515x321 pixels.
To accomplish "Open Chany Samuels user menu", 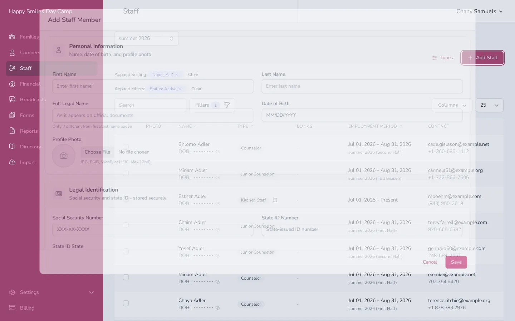I will click(480, 11).
